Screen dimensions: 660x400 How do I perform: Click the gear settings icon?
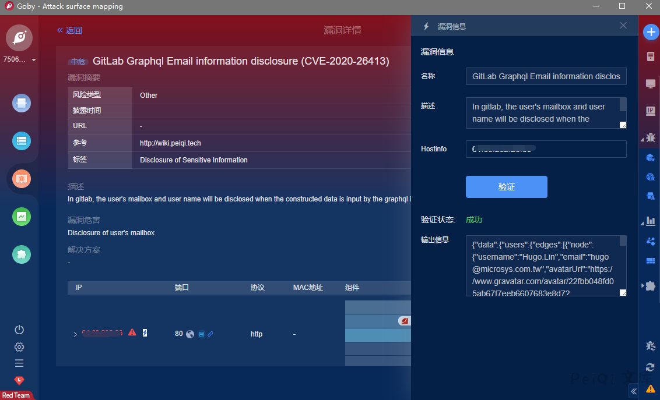coord(19,347)
